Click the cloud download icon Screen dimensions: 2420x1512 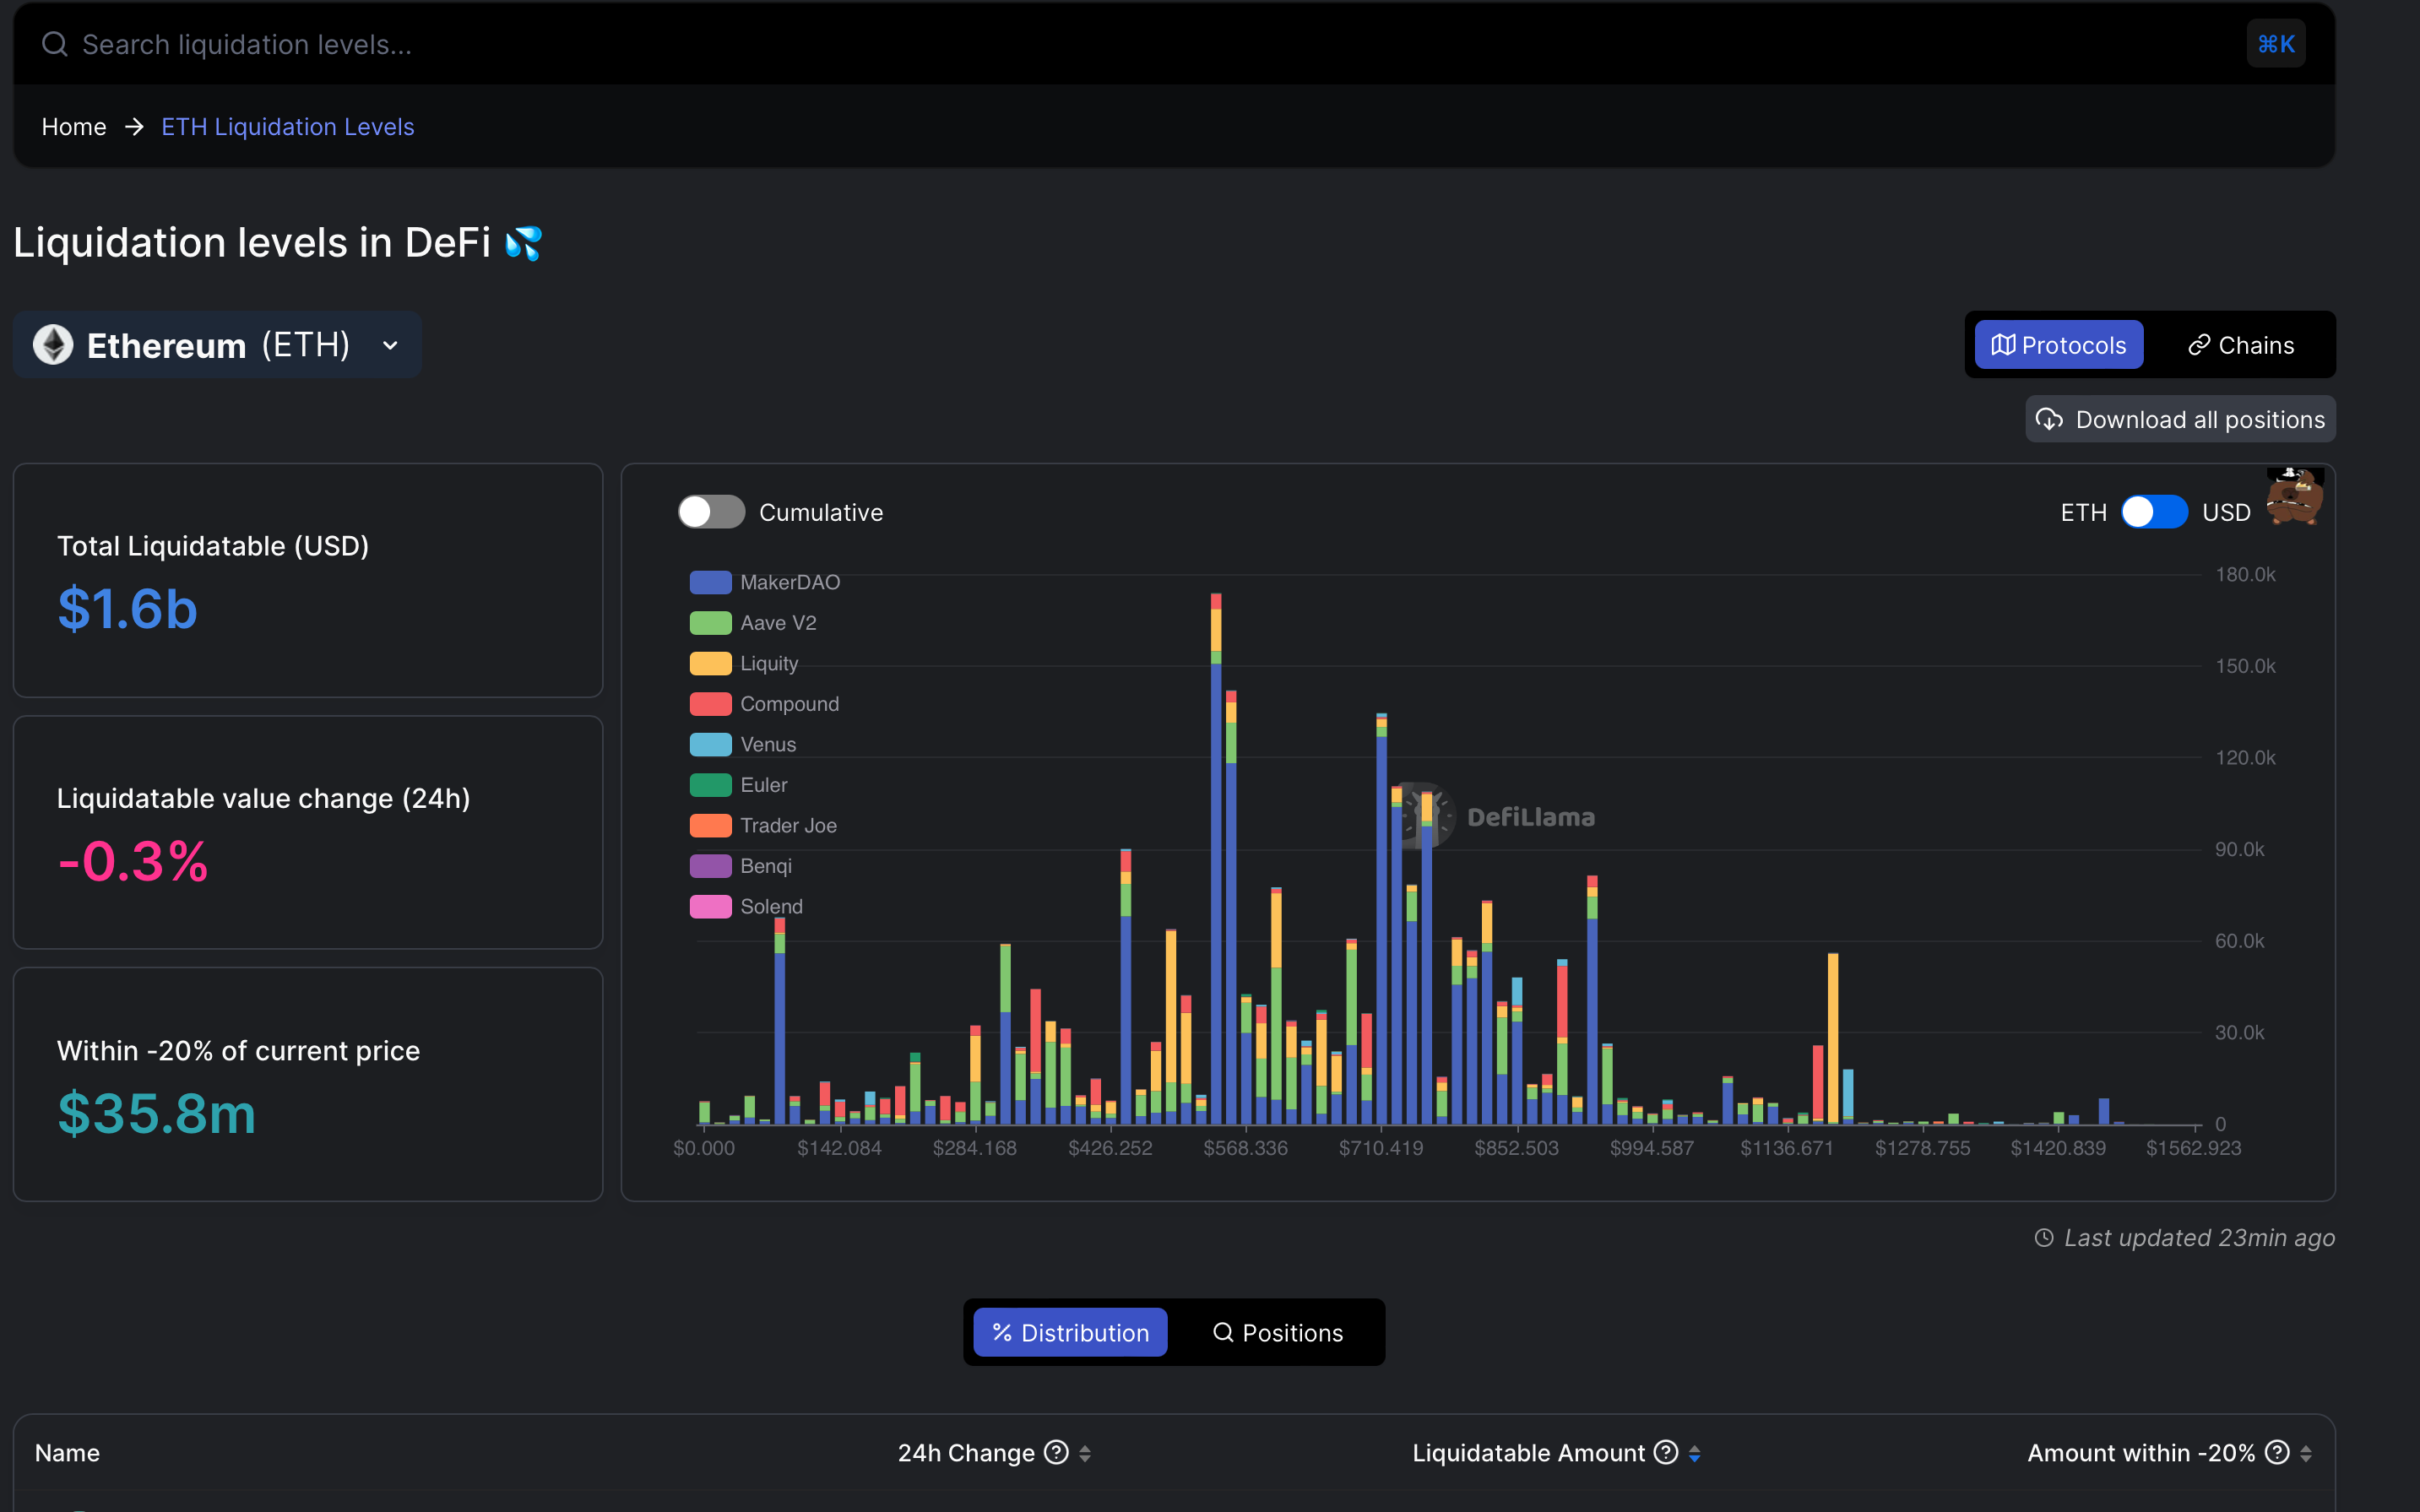coord(2049,420)
